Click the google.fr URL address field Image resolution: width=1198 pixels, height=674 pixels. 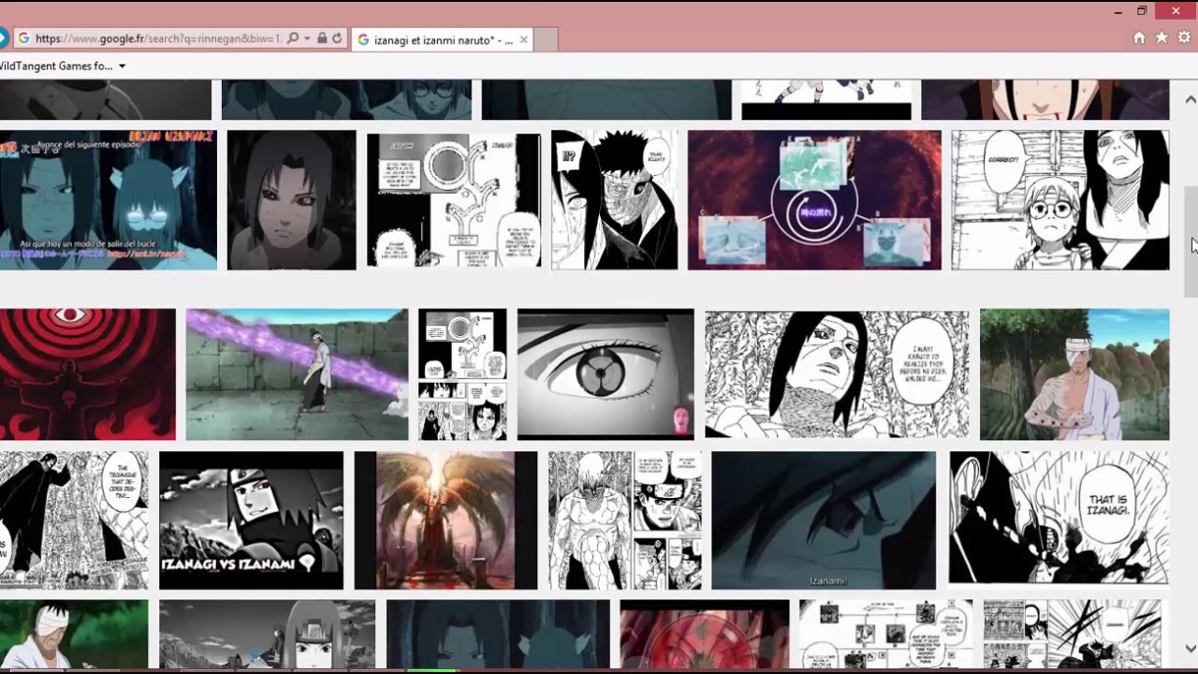point(157,38)
